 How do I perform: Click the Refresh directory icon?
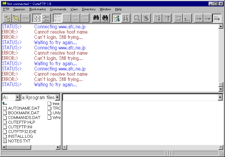[178, 18]
